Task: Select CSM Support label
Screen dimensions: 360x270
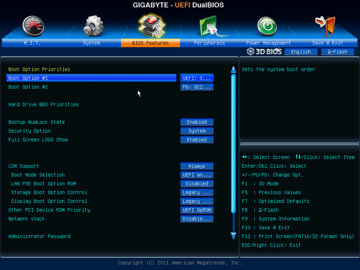Action: click(23, 166)
